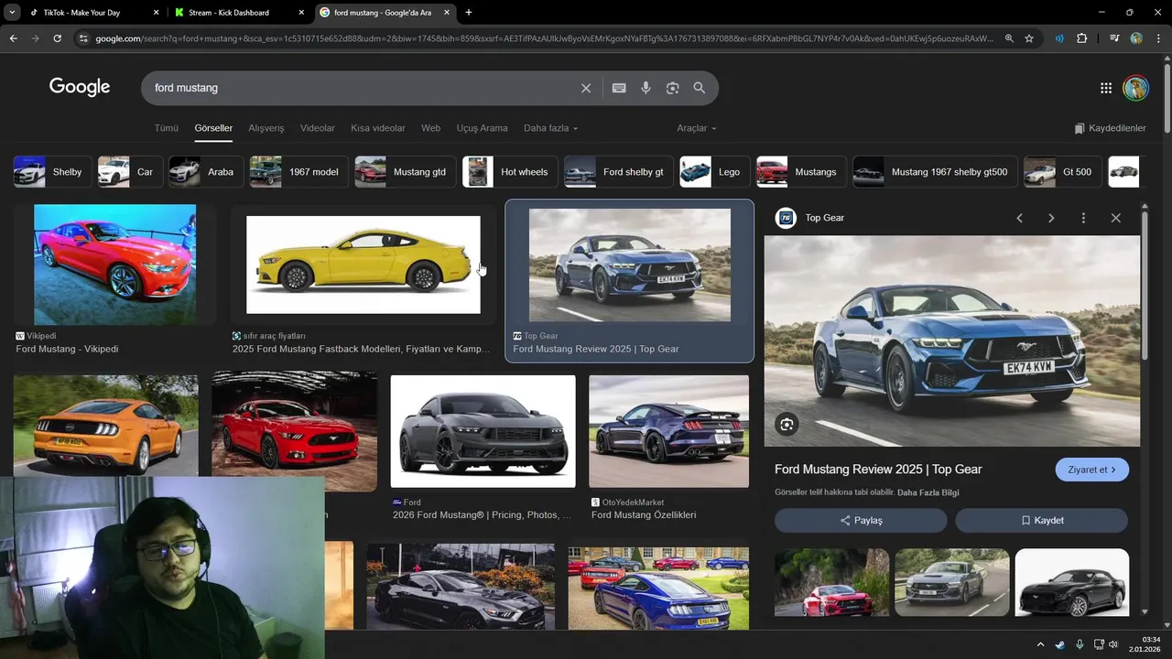Open the red Mustang Vikipedi image
The image size is (1172, 659).
point(114,265)
